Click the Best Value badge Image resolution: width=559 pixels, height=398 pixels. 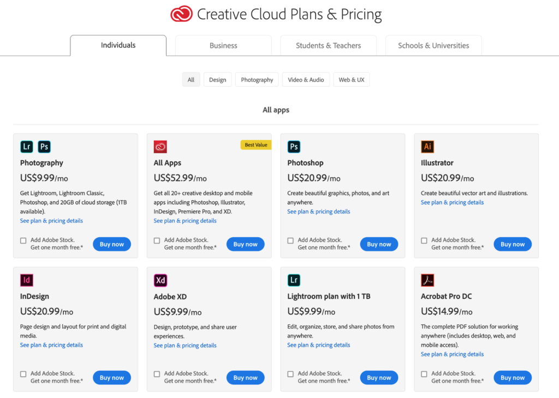[x=256, y=145]
